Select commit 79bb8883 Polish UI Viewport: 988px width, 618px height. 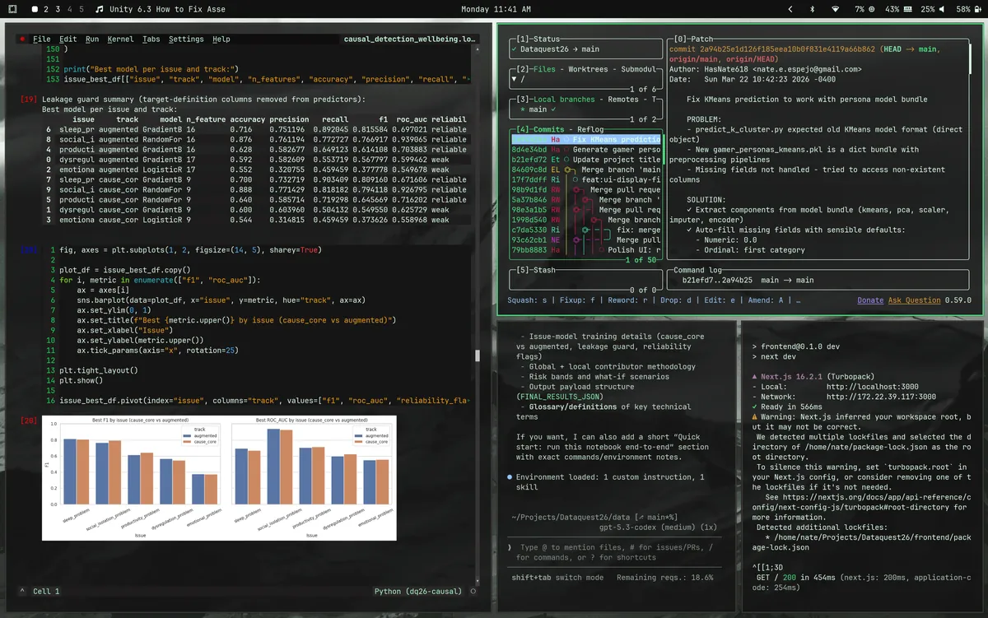tap(585, 249)
